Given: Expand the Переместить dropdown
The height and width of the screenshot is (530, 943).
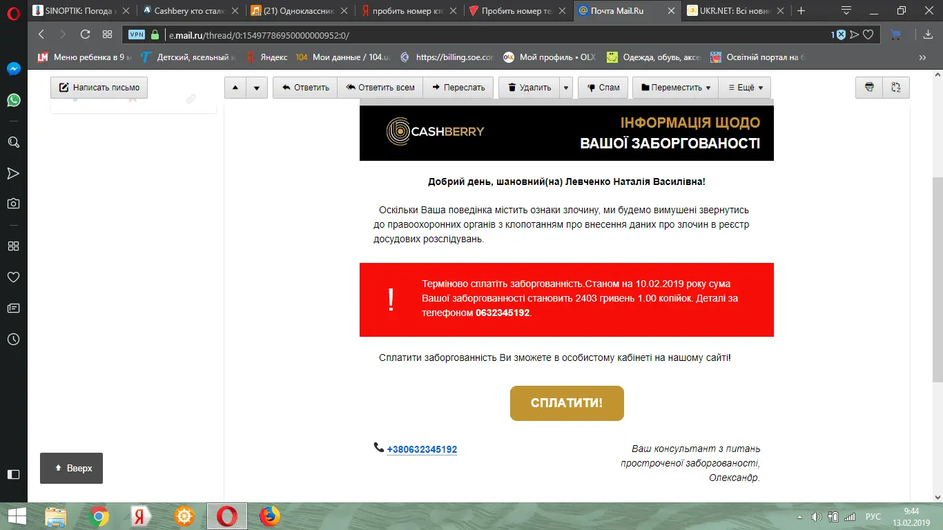Looking at the screenshot, I should (675, 88).
